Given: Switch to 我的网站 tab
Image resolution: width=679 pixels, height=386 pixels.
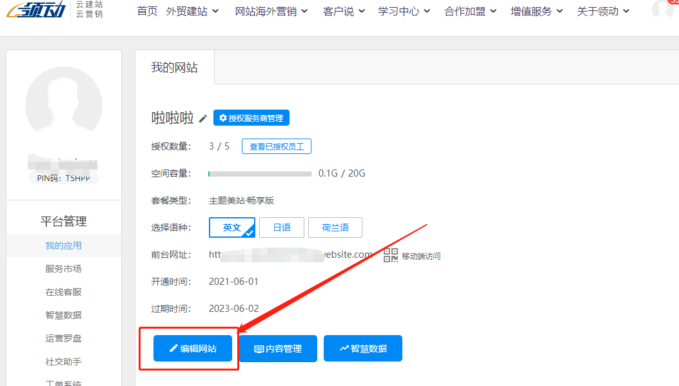Looking at the screenshot, I should 174,67.
